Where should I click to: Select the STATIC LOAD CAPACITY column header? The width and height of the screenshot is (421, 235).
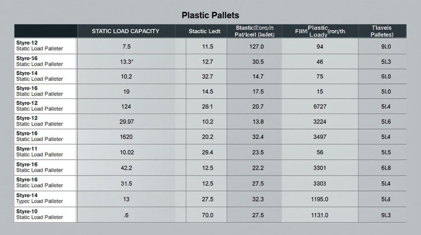point(125,31)
